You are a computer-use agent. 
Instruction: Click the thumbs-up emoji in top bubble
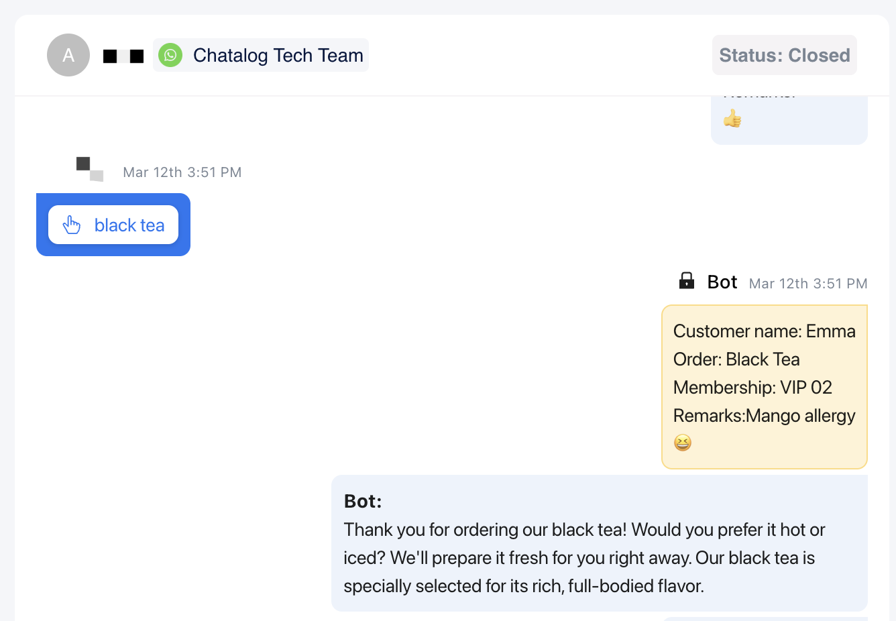point(732,119)
